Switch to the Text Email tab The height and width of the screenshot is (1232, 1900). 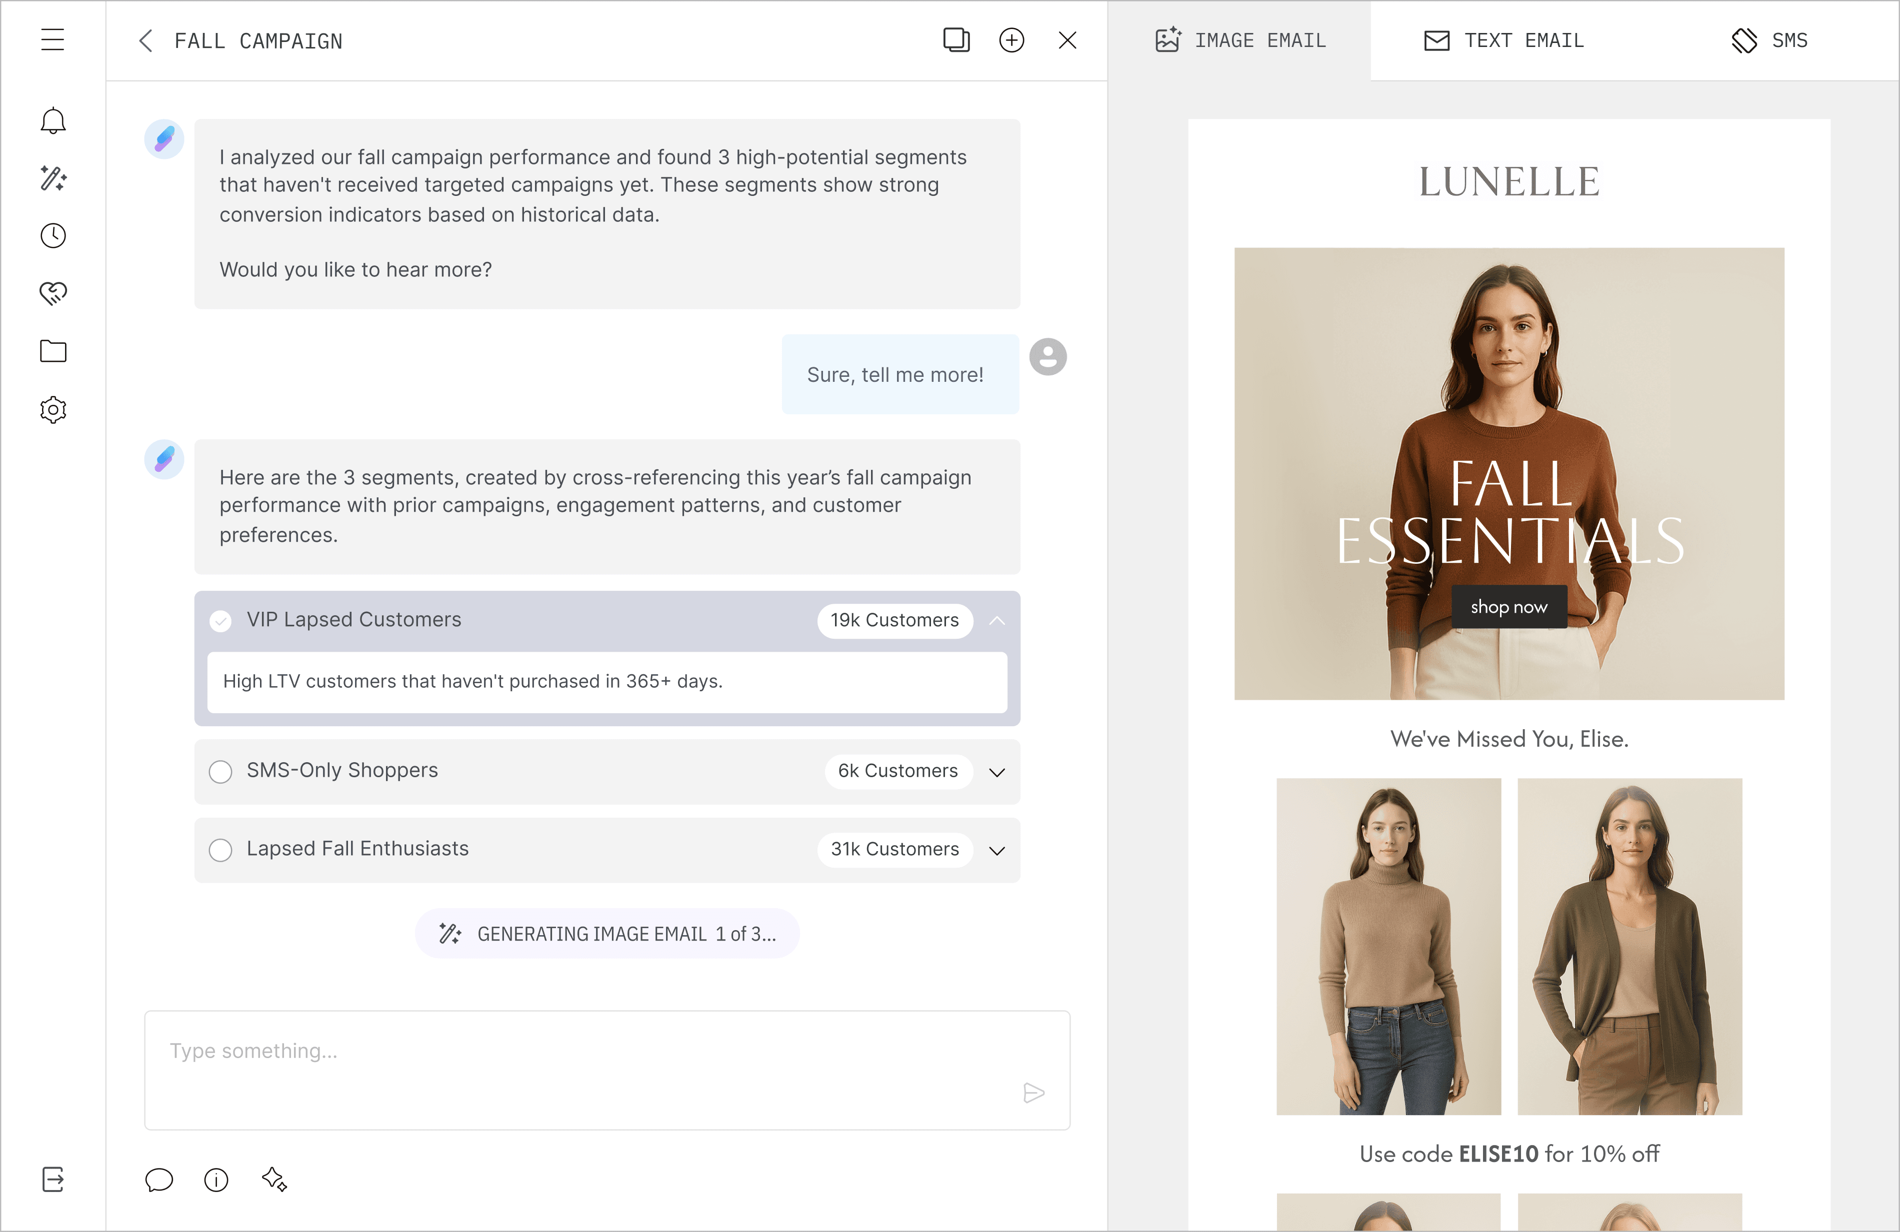pyautogui.click(x=1504, y=40)
